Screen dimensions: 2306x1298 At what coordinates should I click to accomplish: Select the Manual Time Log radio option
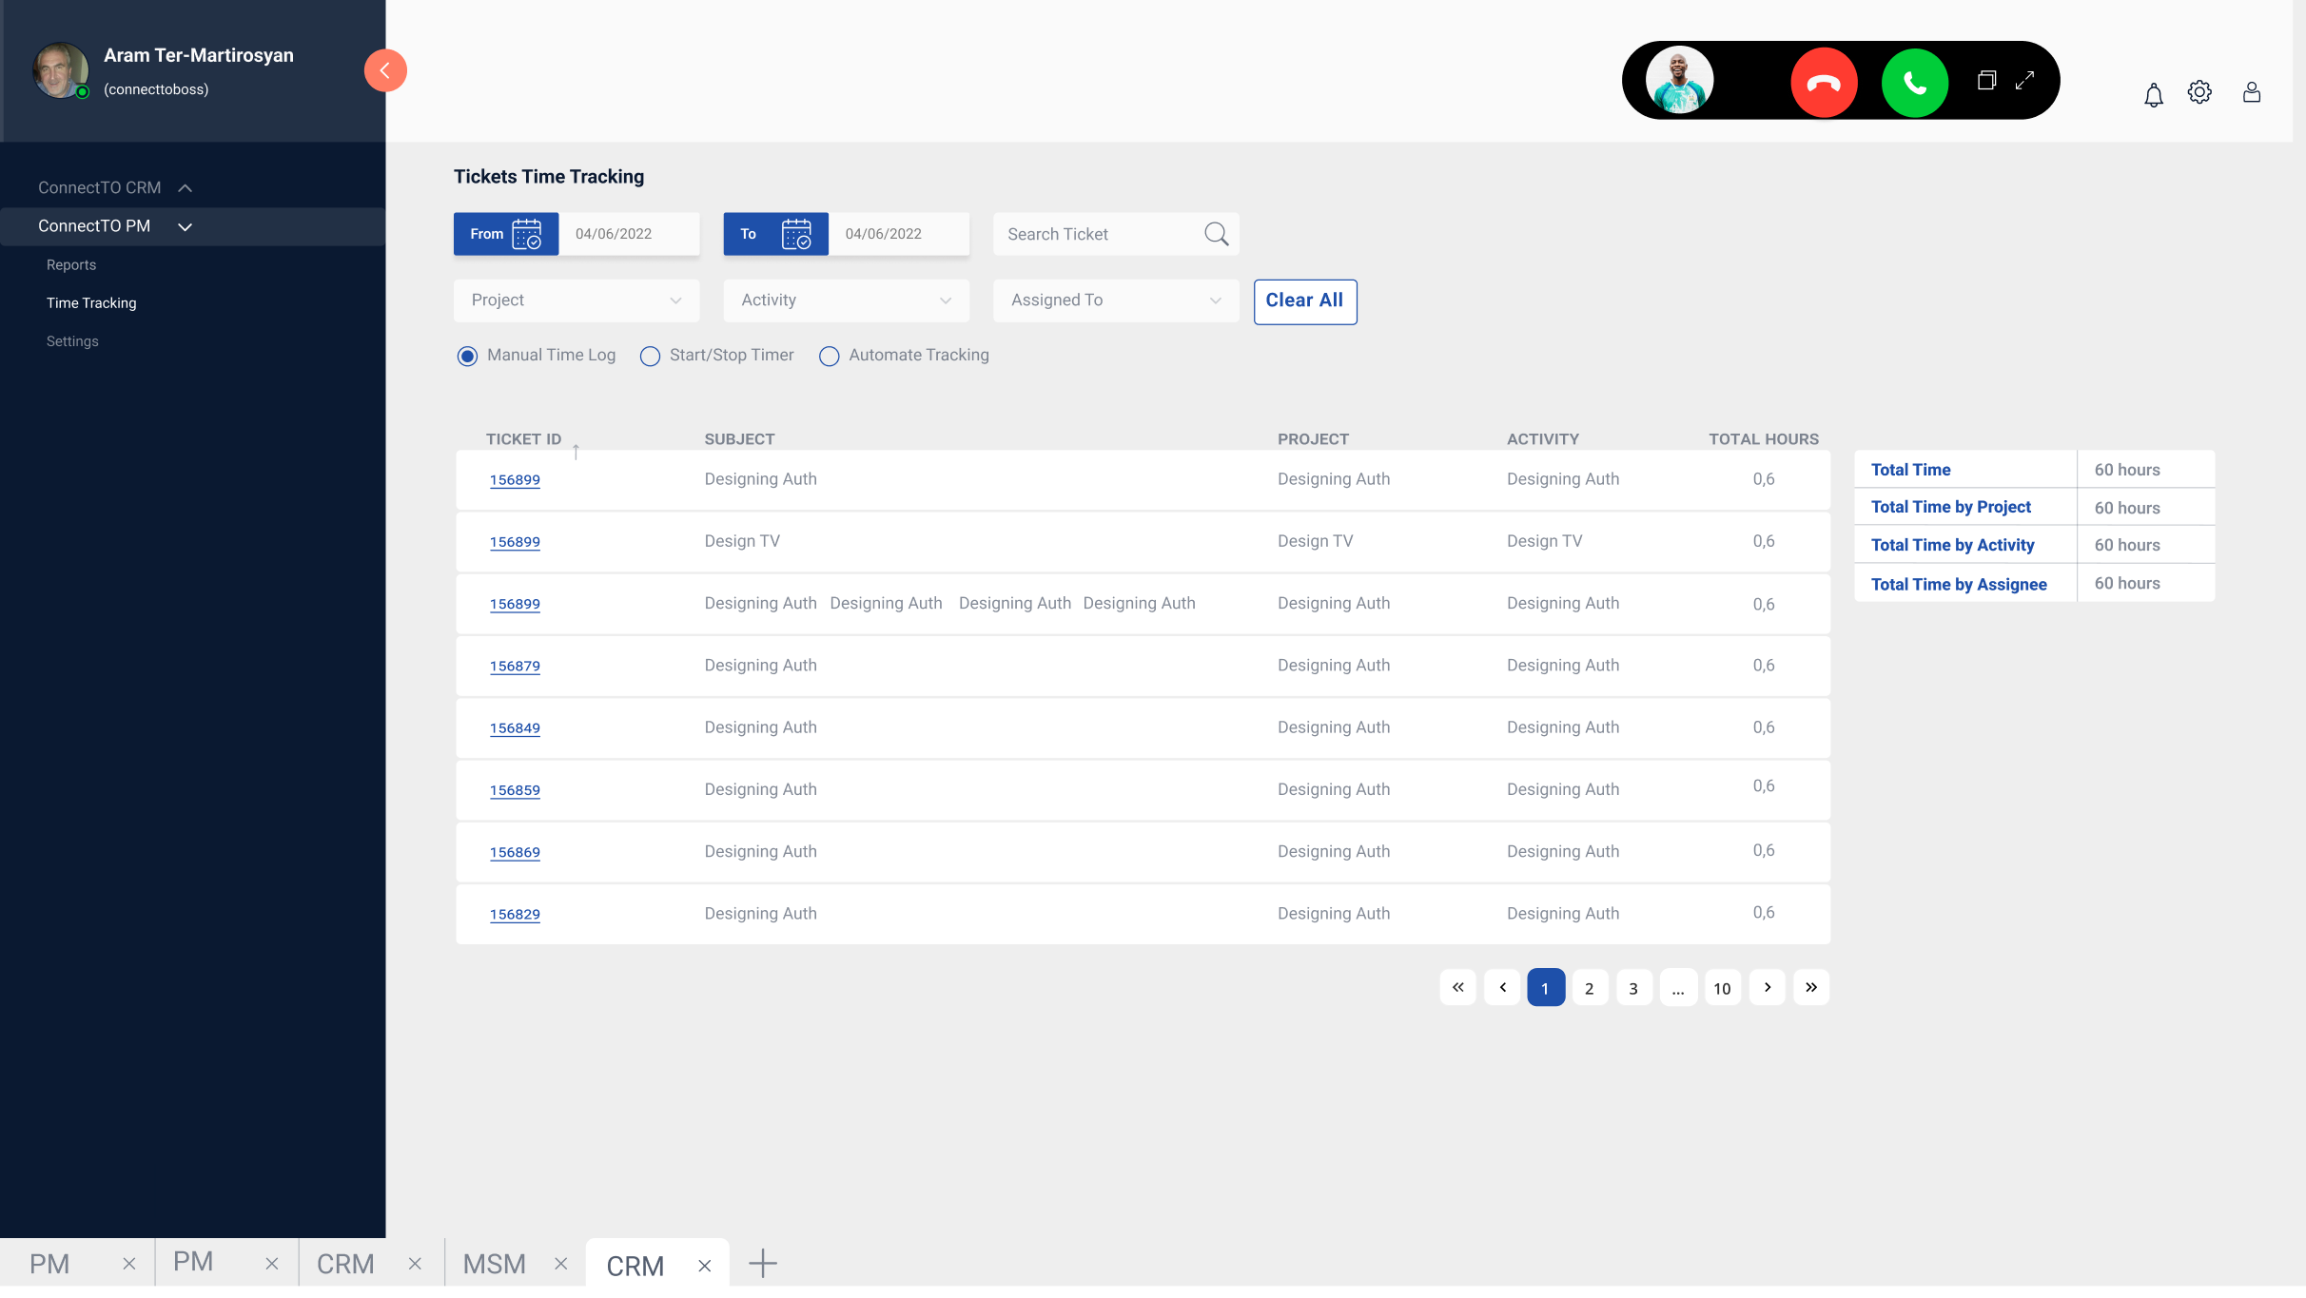click(x=467, y=356)
